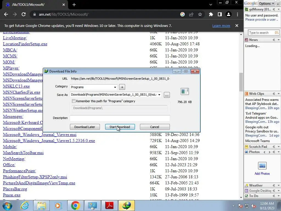Screen dimensions: 281x211
Task: Open News gadget dropdown menu
Action: (x=279, y=40)
